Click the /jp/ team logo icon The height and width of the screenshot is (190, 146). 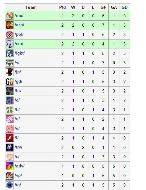point(10,72)
